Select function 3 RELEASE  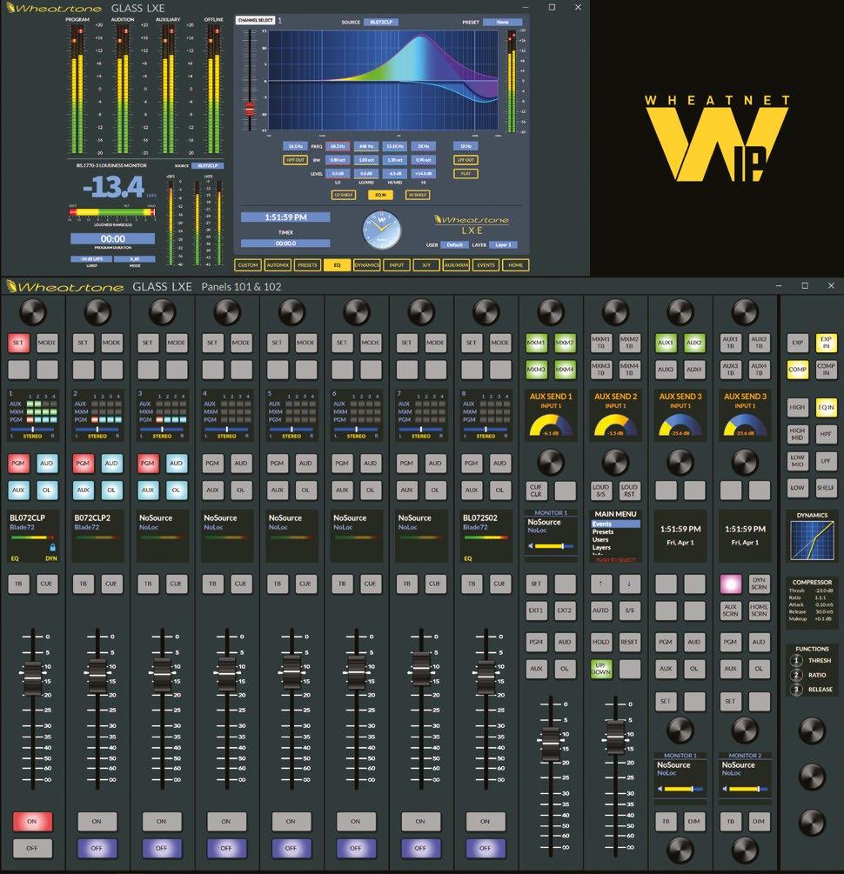tap(812, 690)
